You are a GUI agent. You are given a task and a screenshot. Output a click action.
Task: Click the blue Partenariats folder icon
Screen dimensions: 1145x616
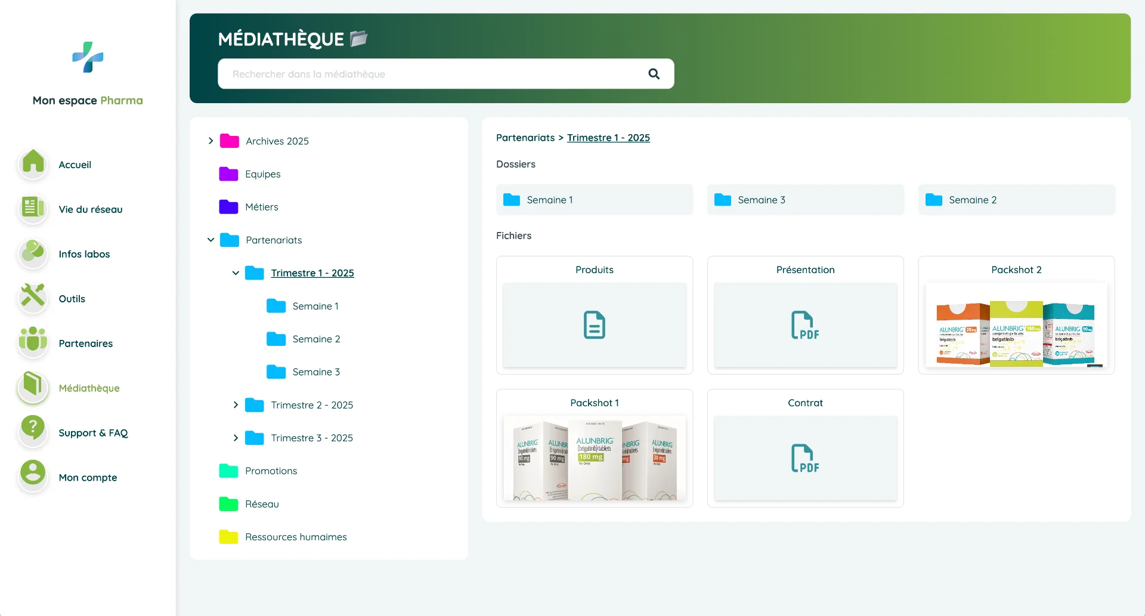coord(230,240)
